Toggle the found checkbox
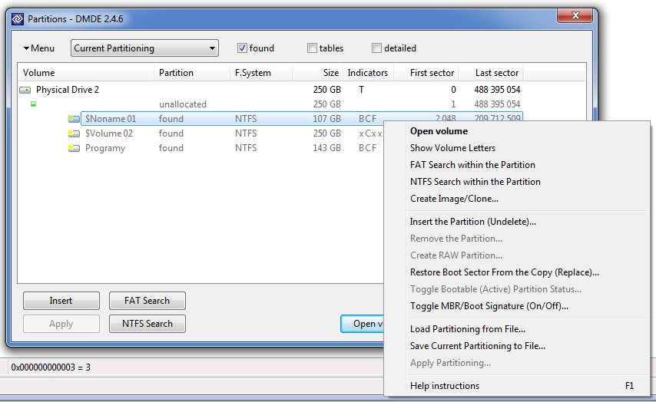656x402 pixels. (242, 48)
